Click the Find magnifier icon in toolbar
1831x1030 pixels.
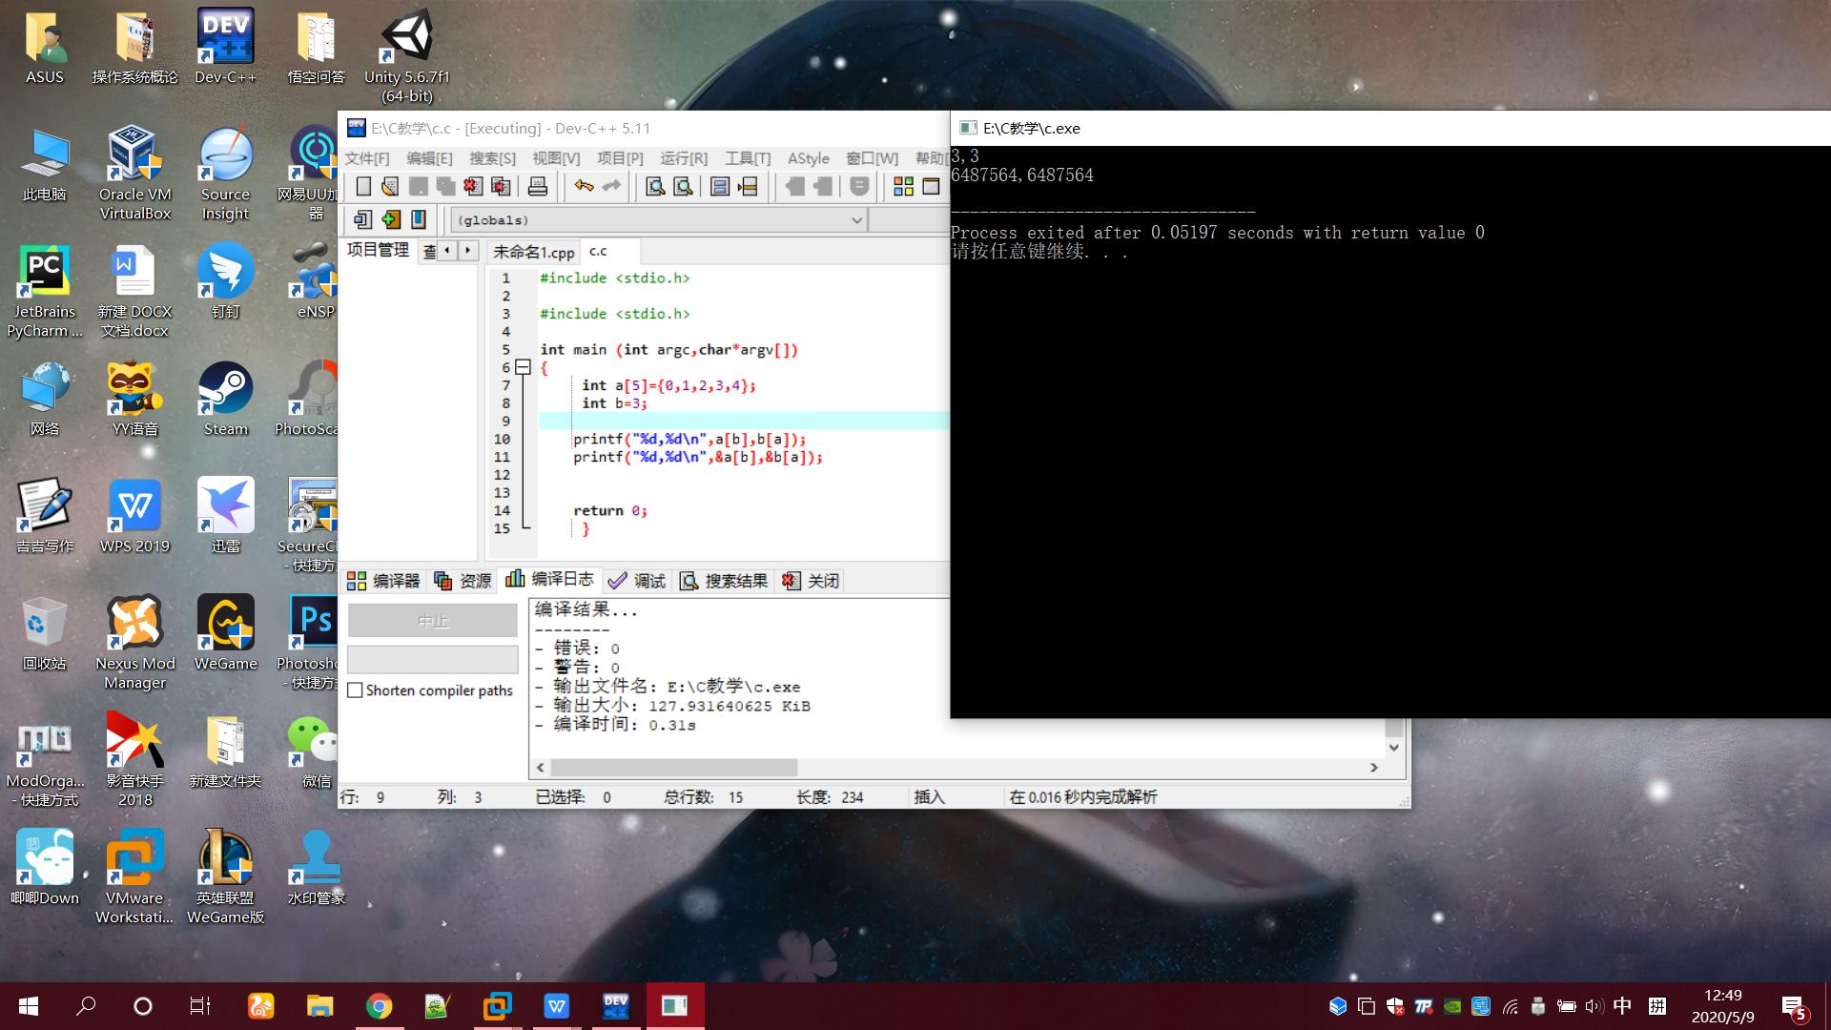click(655, 187)
